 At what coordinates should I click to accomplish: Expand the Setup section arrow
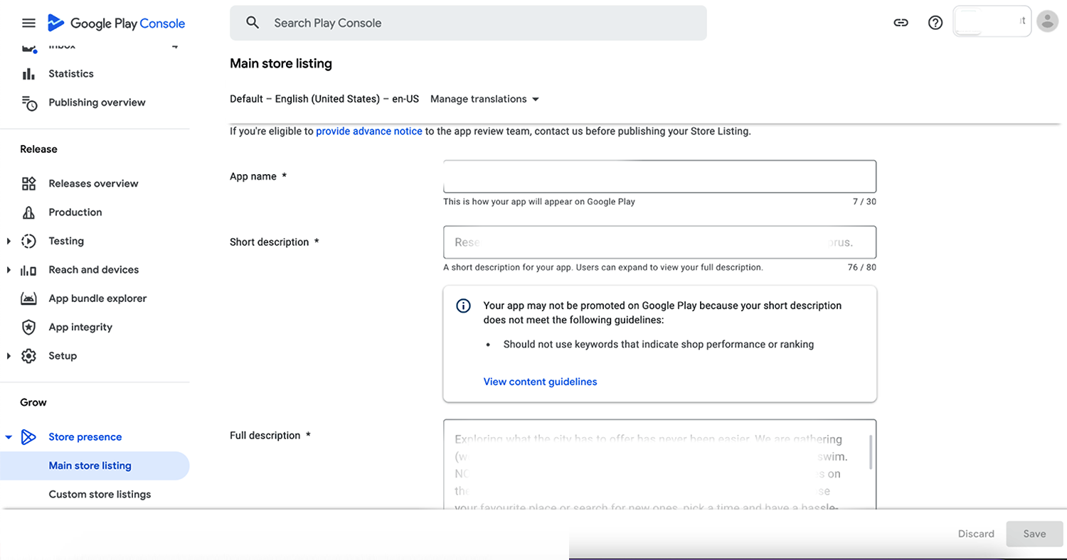[9, 356]
